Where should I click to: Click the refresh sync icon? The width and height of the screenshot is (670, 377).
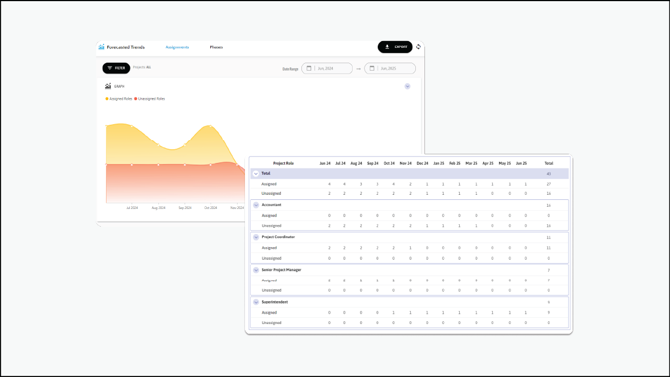pyautogui.click(x=418, y=47)
